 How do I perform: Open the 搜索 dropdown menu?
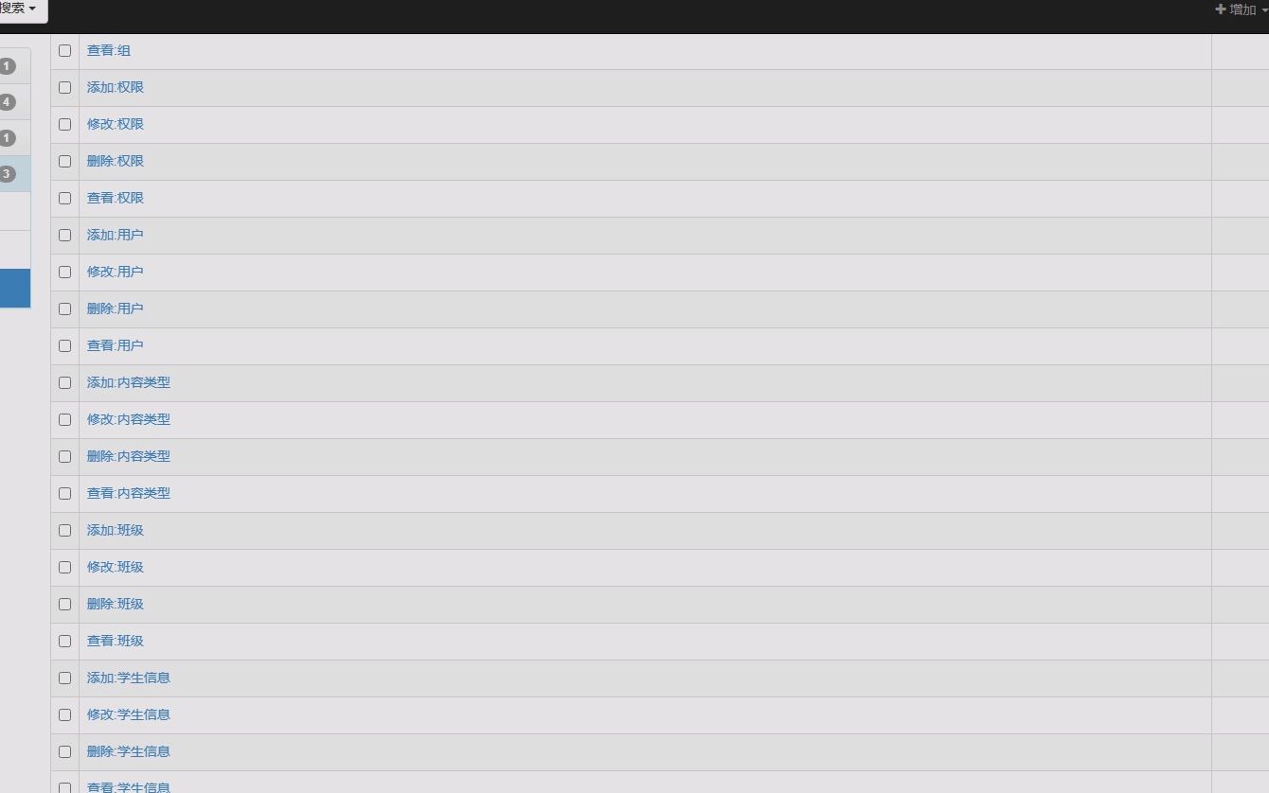(x=19, y=9)
